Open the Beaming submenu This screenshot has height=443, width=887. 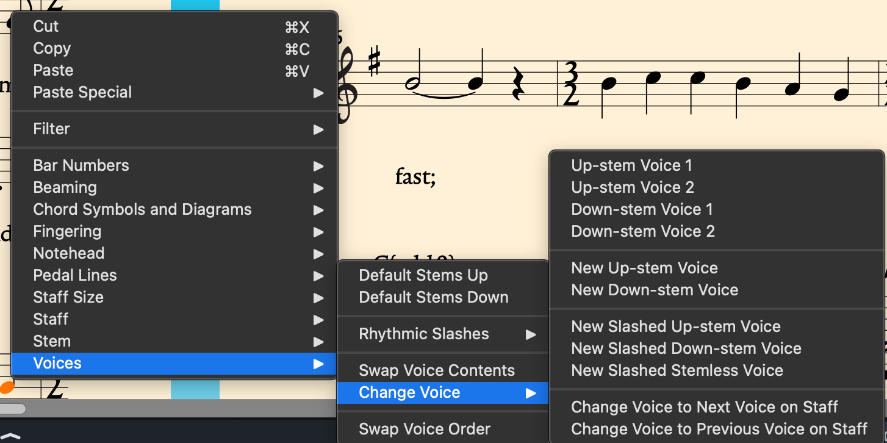click(65, 187)
